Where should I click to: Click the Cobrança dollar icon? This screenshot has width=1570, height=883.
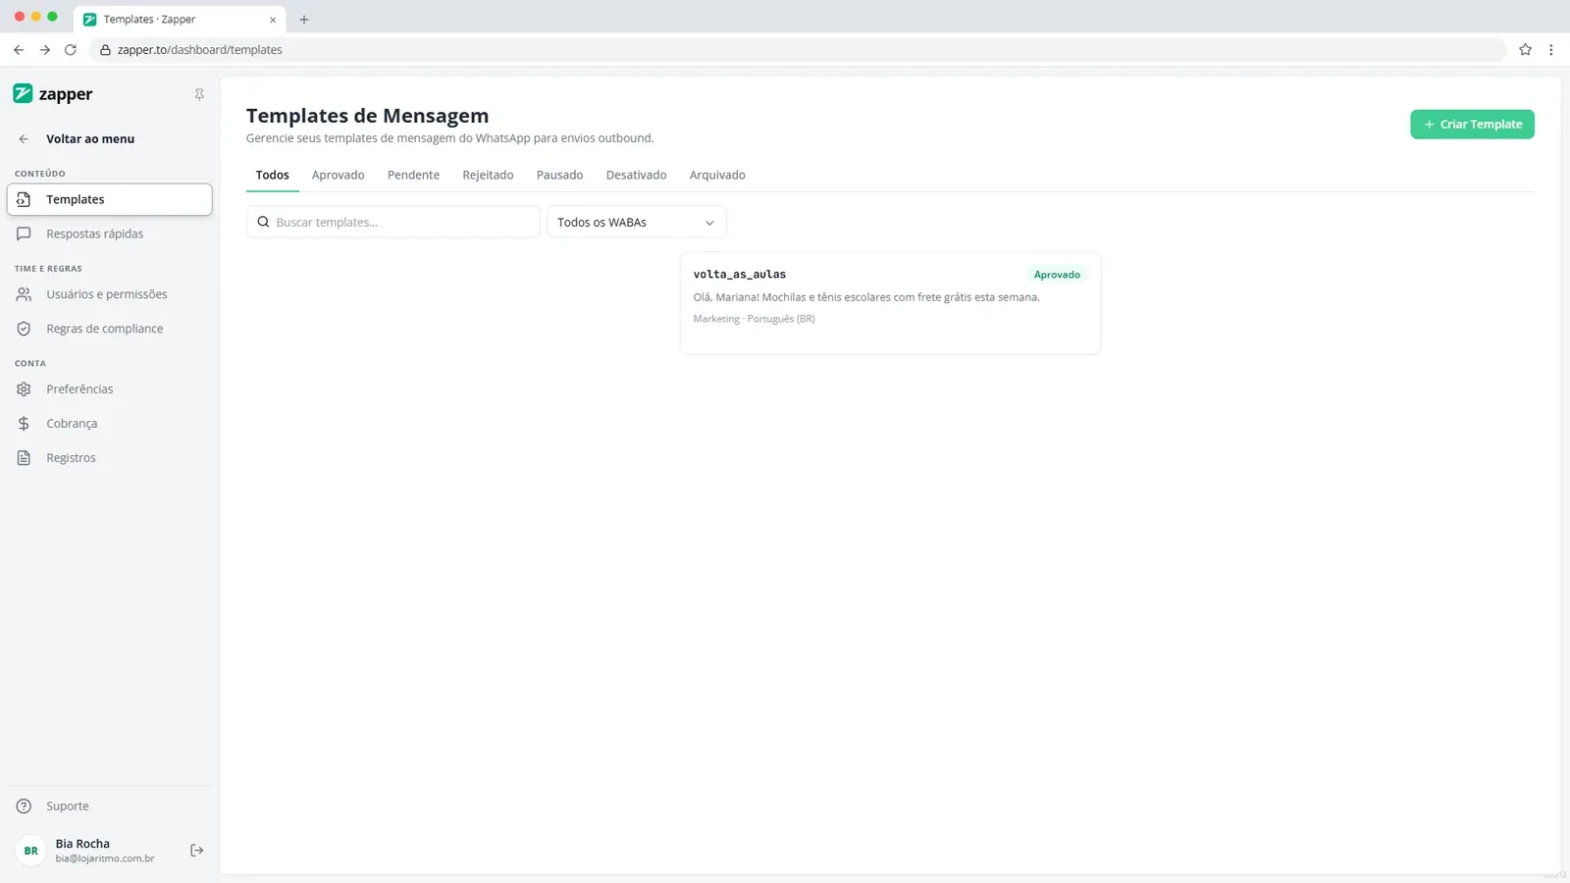(24, 424)
